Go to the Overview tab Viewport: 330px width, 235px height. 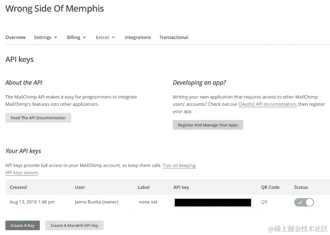pos(16,38)
